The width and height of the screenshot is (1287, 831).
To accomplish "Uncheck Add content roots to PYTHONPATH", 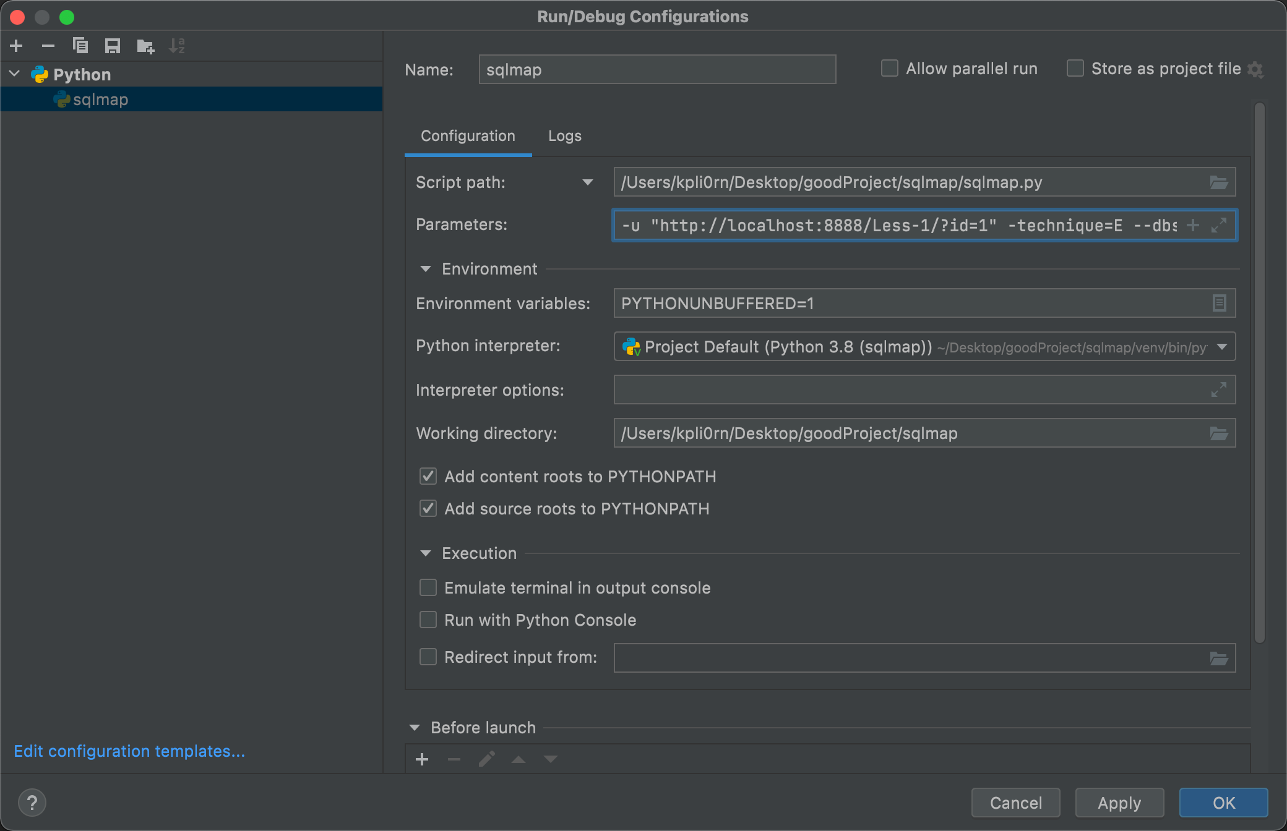I will (428, 477).
